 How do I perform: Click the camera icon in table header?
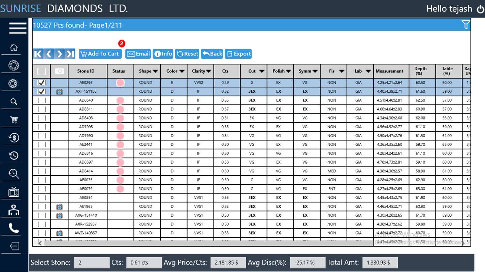(59, 71)
